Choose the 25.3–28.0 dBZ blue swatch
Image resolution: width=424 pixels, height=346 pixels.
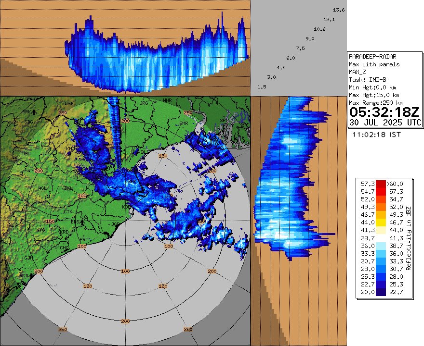click(x=381, y=276)
